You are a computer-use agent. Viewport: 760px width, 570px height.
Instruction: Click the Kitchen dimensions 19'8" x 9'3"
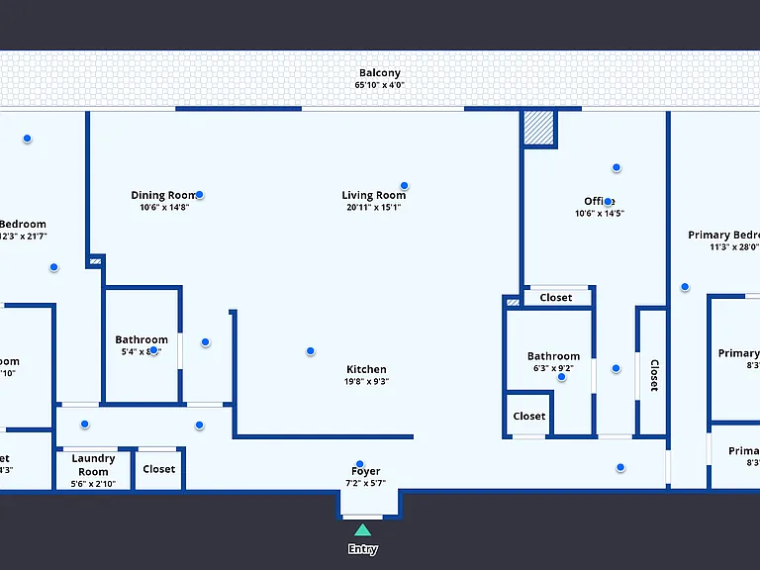point(366,381)
